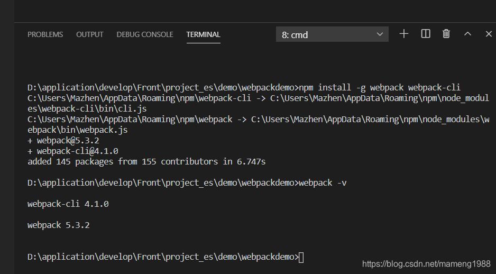Open a new terminal with plus icon

coord(403,34)
